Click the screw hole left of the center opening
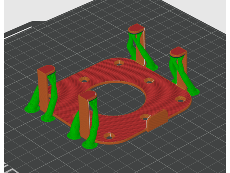 click(x=84, y=80)
